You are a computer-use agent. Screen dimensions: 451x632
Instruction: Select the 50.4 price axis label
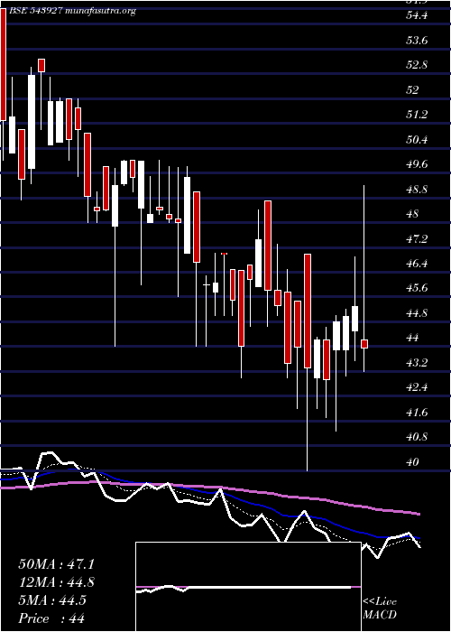pyautogui.click(x=417, y=140)
